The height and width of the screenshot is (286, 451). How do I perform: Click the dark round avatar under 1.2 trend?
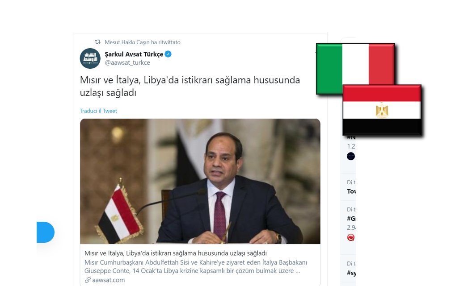click(x=350, y=156)
